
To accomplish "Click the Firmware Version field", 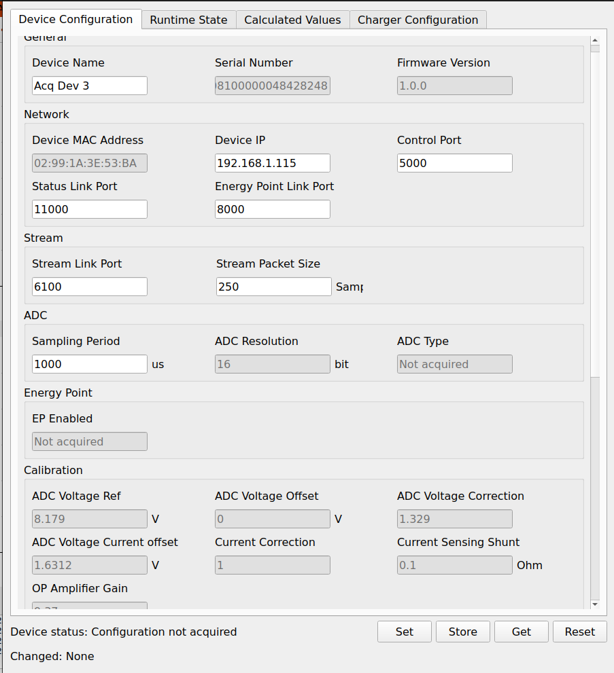I will [x=455, y=86].
